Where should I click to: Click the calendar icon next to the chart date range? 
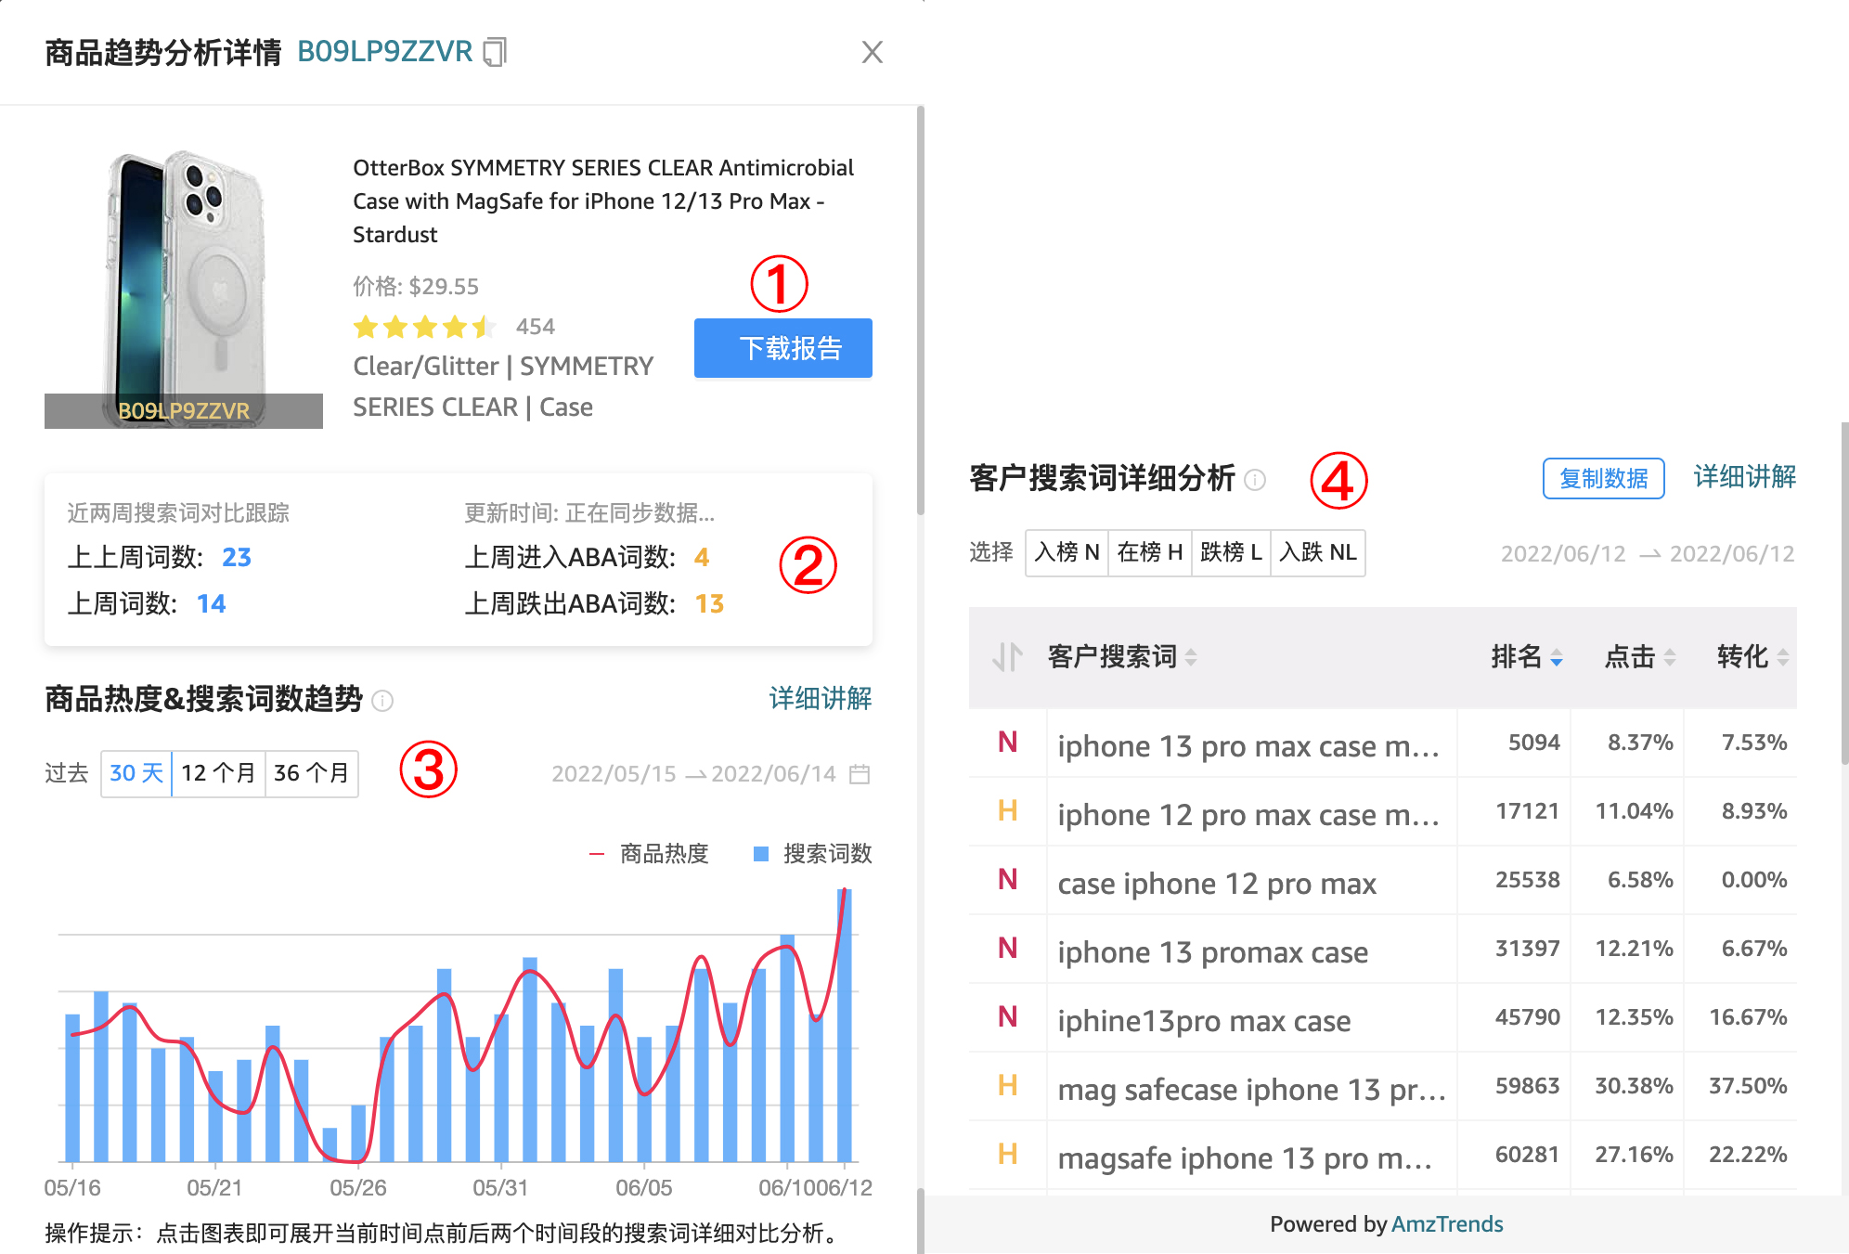858,773
